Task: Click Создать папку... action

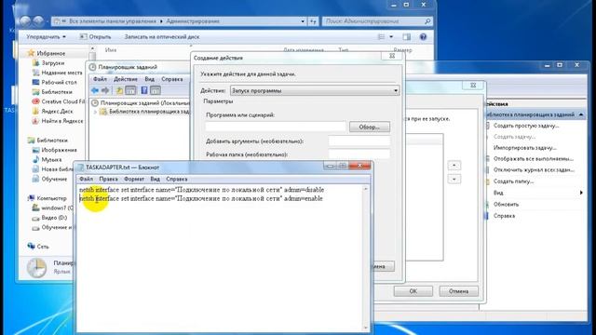Action: (x=513, y=181)
